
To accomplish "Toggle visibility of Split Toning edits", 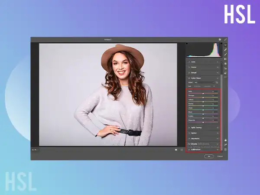I will tap(218, 127).
